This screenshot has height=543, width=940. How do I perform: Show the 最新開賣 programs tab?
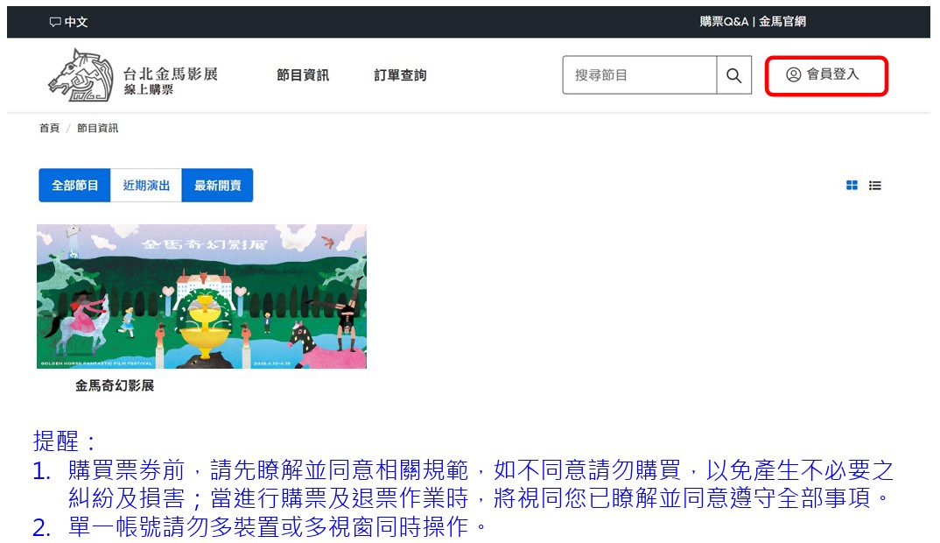pyautogui.click(x=217, y=186)
